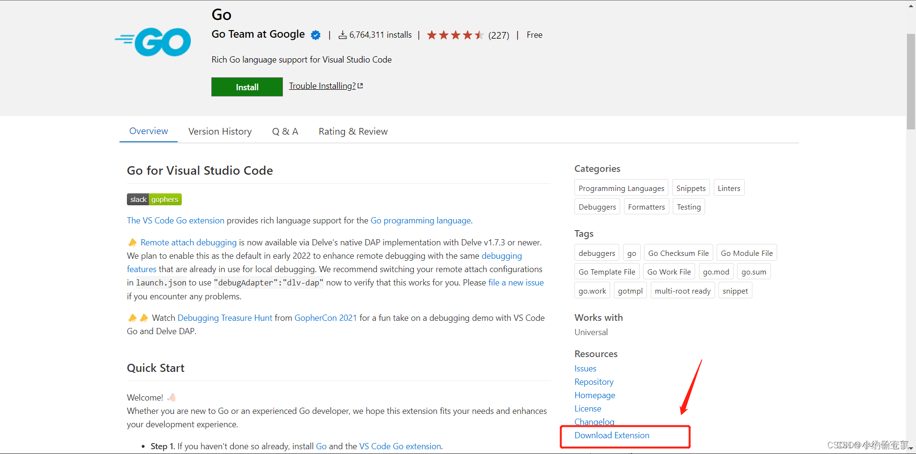Open the file a new issue link

click(x=516, y=283)
